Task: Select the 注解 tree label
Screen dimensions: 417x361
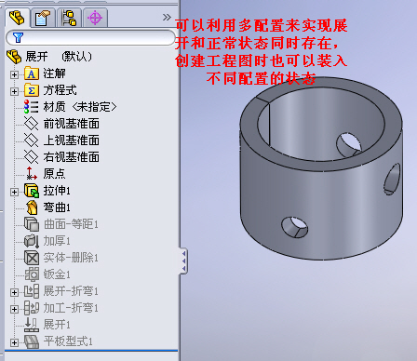Action: tap(55, 74)
